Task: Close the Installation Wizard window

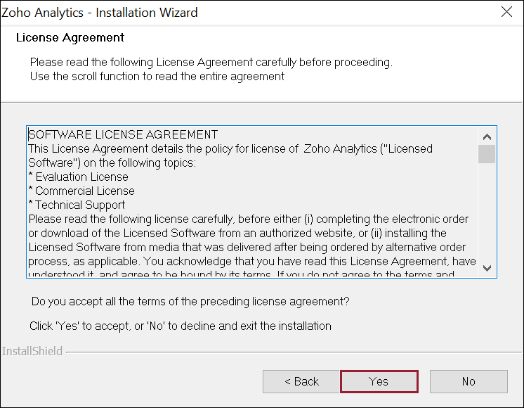Action: 506,13
